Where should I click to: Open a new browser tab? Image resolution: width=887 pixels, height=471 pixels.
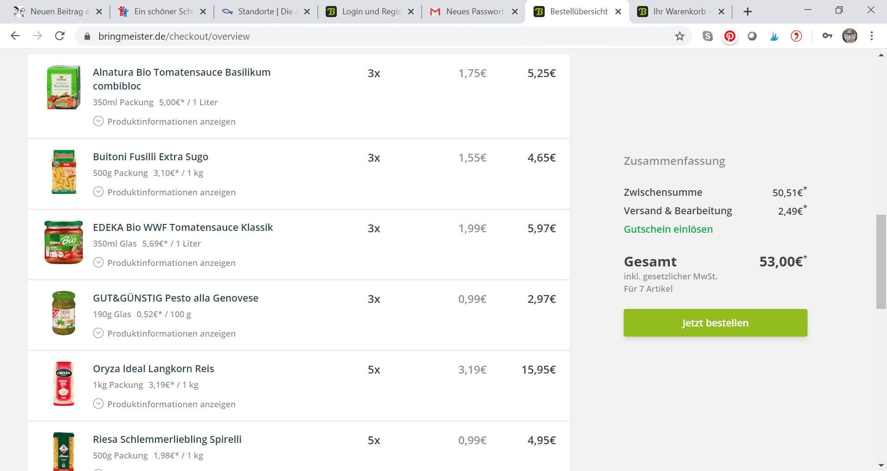pyautogui.click(x=747, y=12)
